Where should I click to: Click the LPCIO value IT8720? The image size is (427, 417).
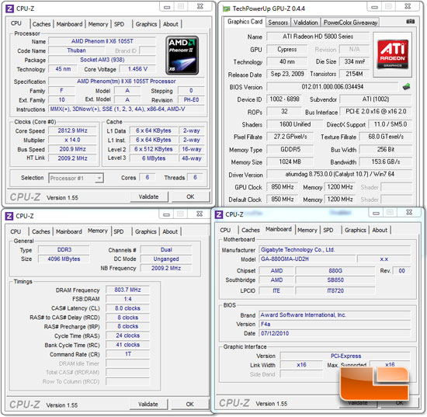click(335, 290)
